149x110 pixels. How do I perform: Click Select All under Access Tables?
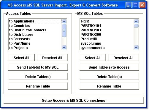pyautogui.click(x=21, y=58)
